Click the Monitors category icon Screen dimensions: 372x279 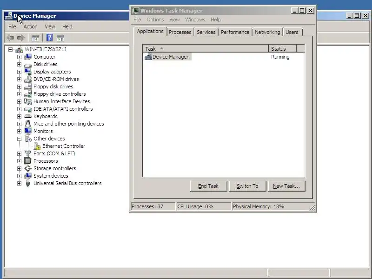28,131
